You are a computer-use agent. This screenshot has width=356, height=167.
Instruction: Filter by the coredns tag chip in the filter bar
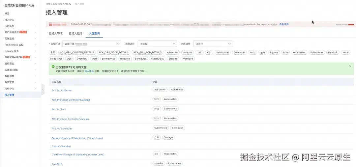(188, 52)
